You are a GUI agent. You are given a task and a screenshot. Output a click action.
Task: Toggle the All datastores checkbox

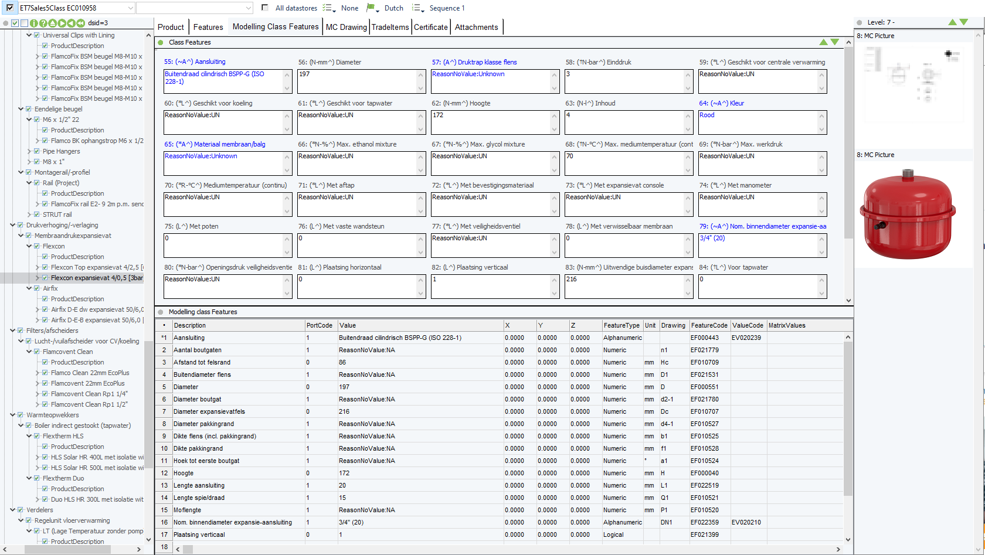(x=265, y=8)
